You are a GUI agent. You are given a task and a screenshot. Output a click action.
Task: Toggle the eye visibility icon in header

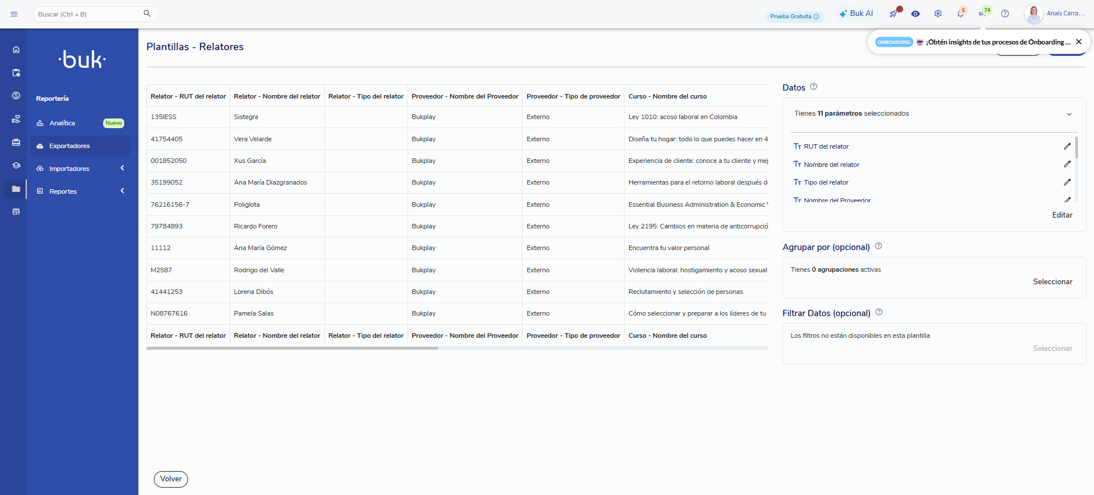(x=916, y=14)
